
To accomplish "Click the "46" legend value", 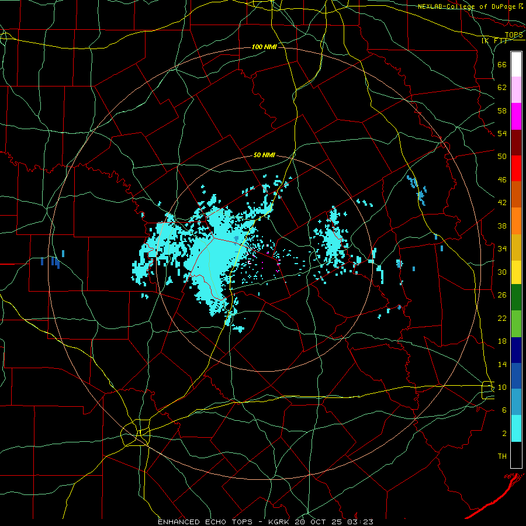I will coord(502,180).
